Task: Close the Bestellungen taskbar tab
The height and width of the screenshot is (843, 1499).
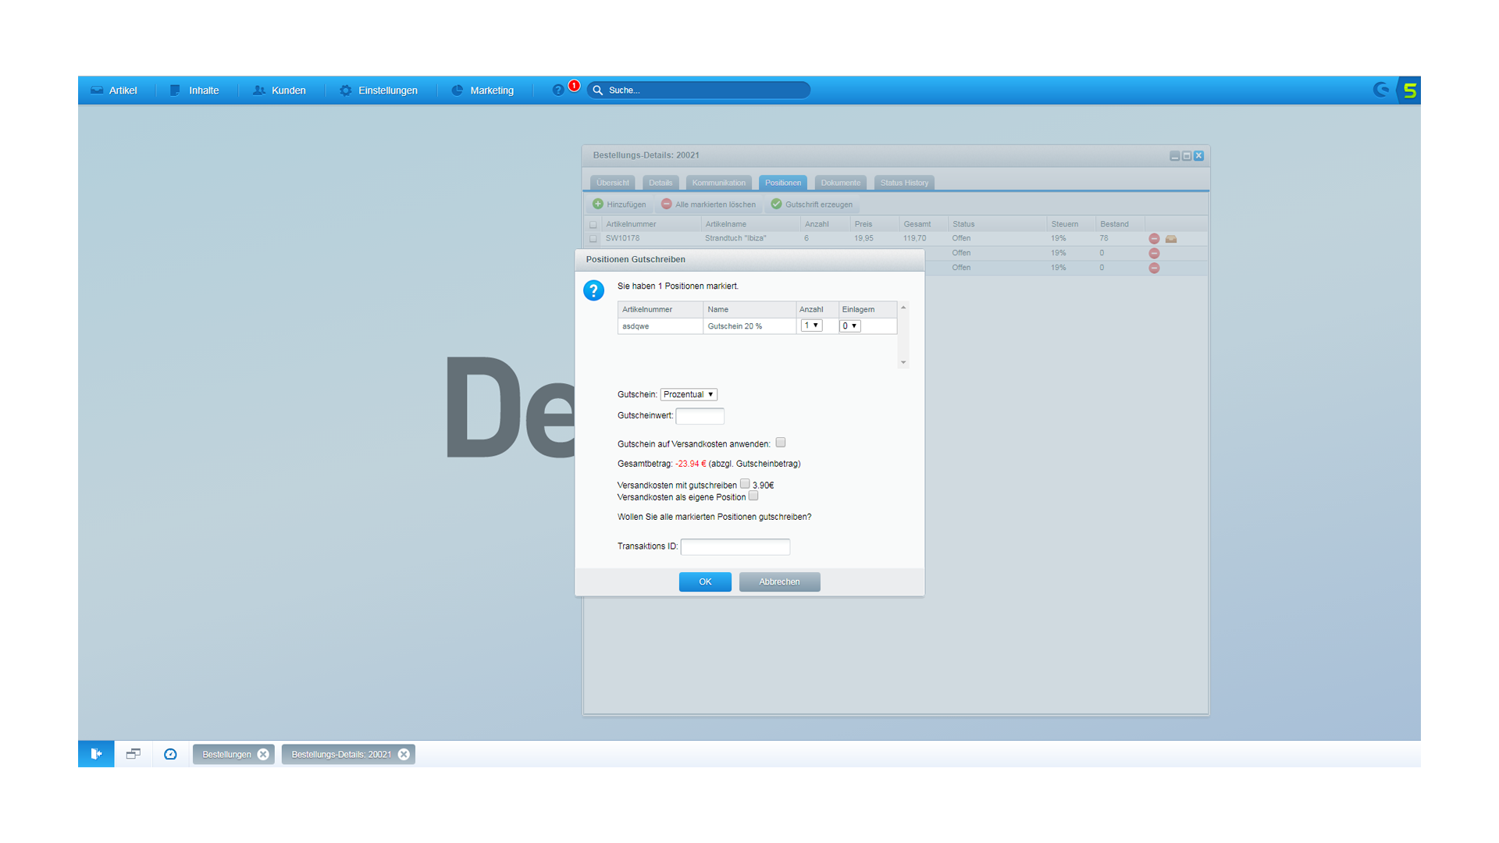Action: pyautogui.click(x=263, y=755)
